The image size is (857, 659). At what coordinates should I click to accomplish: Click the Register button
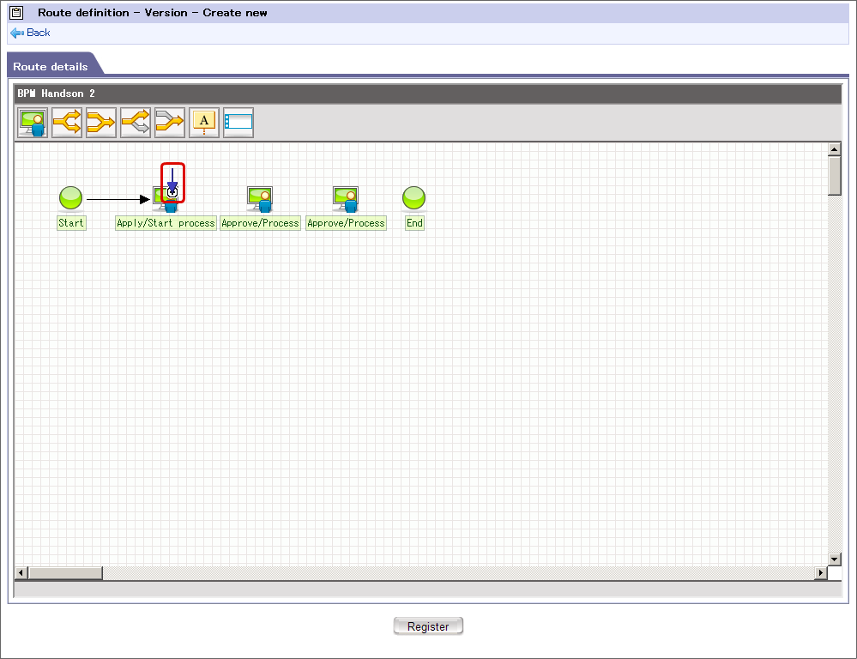tap(428, 626)
